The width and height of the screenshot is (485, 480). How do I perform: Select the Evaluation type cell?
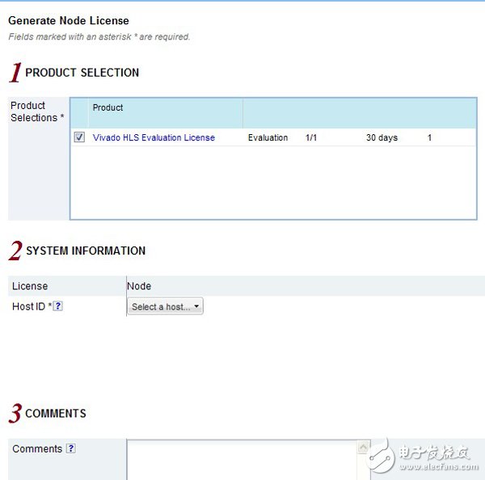click(268, 138)
